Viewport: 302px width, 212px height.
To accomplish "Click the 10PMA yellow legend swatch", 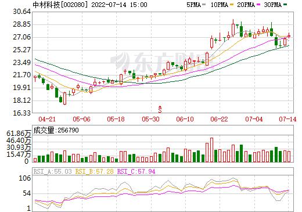I will click(x=232, y=5).
